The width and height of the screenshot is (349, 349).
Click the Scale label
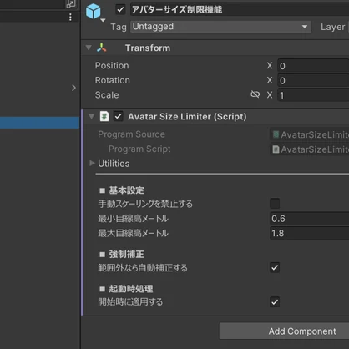[x=107, y=95]
